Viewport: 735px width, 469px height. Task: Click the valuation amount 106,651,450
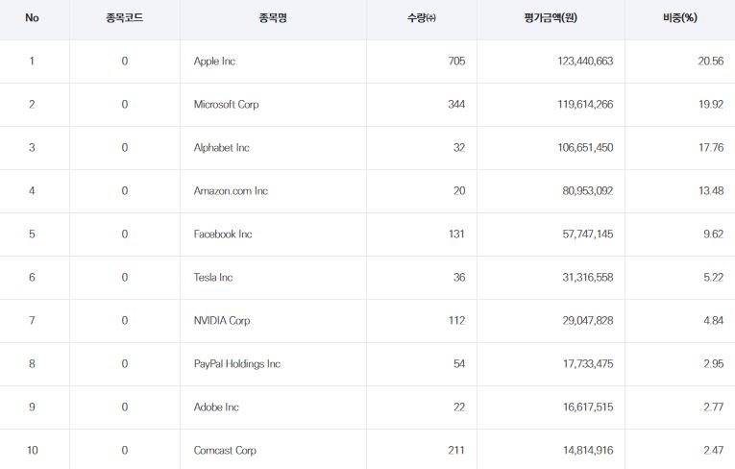point(585,147)
